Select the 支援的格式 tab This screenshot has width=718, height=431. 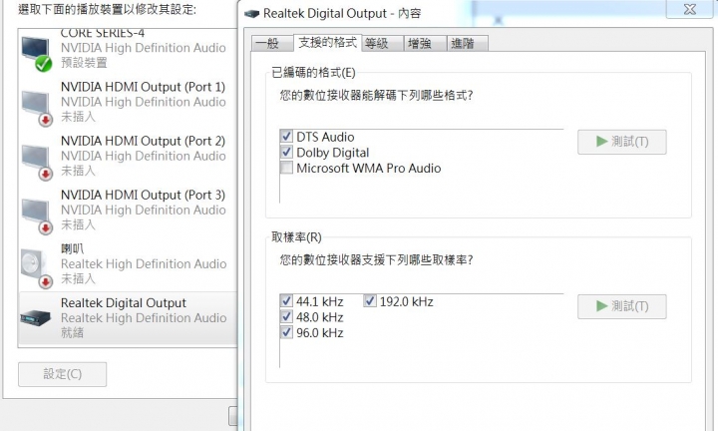coord(327,43)
